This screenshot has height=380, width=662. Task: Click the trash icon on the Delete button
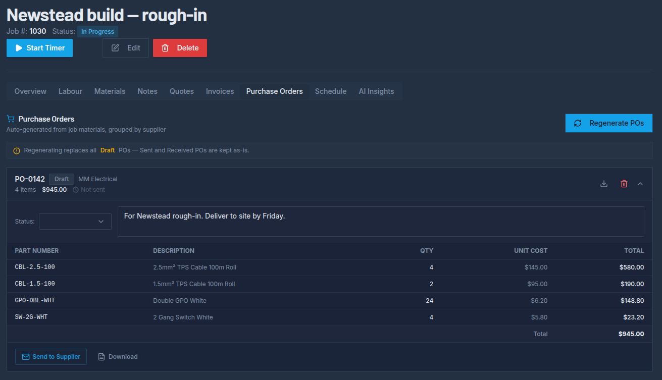[165, 48]
